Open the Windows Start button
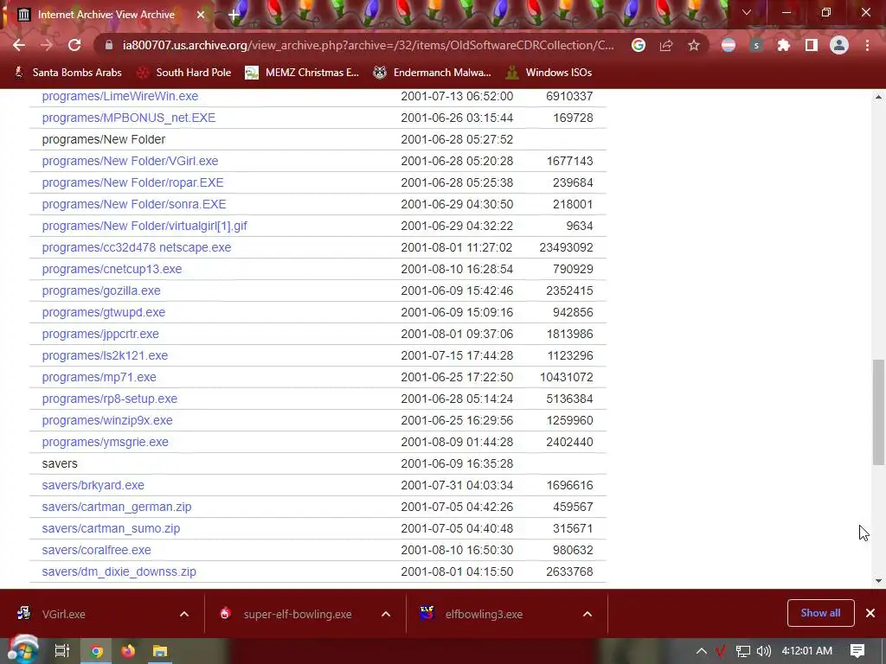This screenshot has height=664, width=886. point(22,651)
